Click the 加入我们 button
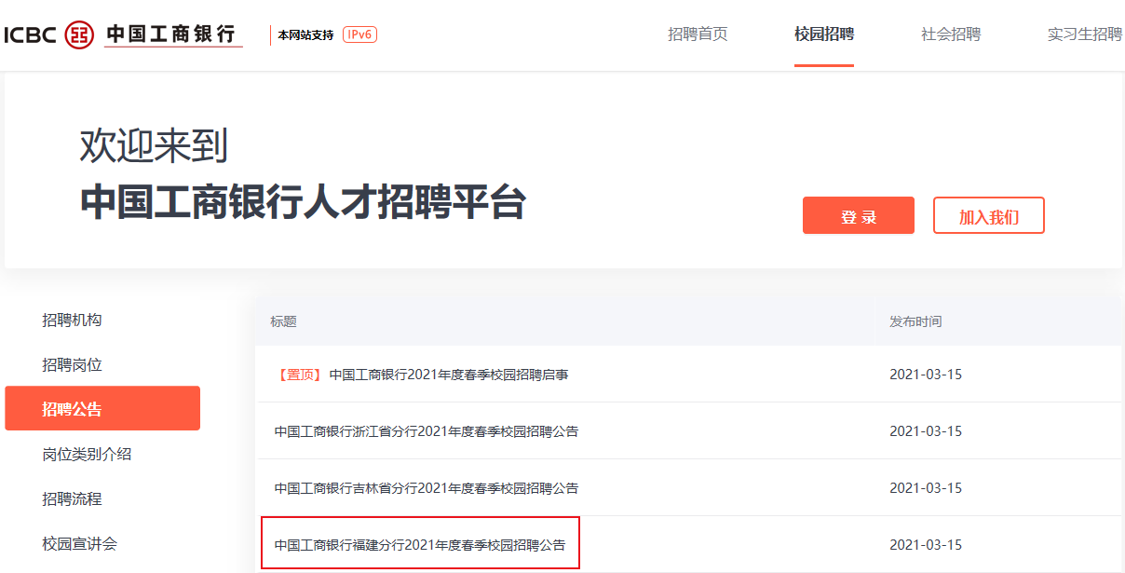The height and width of the screenshot is (573, 1125). (x=989, y=215)
